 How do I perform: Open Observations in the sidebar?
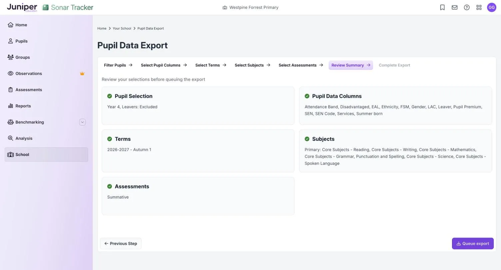[46, 73]
